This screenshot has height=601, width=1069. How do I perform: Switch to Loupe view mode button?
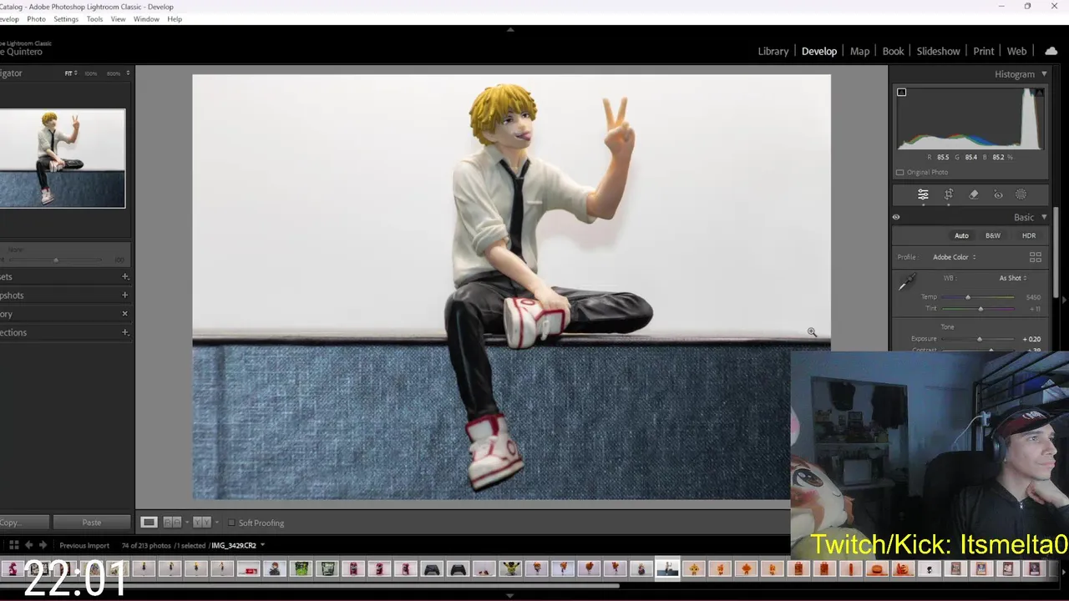149,523
